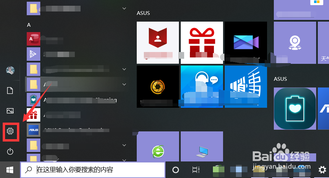Image resolution: width=329 pixels, height=178 pixels.
Task: Click the search box reading 在这里输入你要搜索的内容
Action: (92, 170)
